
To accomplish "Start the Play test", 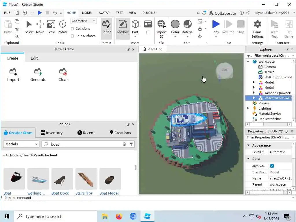I will click(x=216, y=27).
